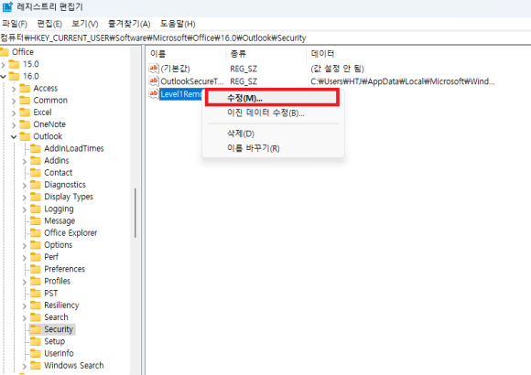Click the Common folder icon
The height and width of the screenshot is (375, 531).
pyautogui.click(x=25, y=101)
